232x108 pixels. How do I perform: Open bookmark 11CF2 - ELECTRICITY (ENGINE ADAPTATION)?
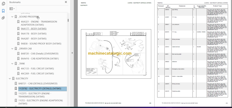click(40, 102)
